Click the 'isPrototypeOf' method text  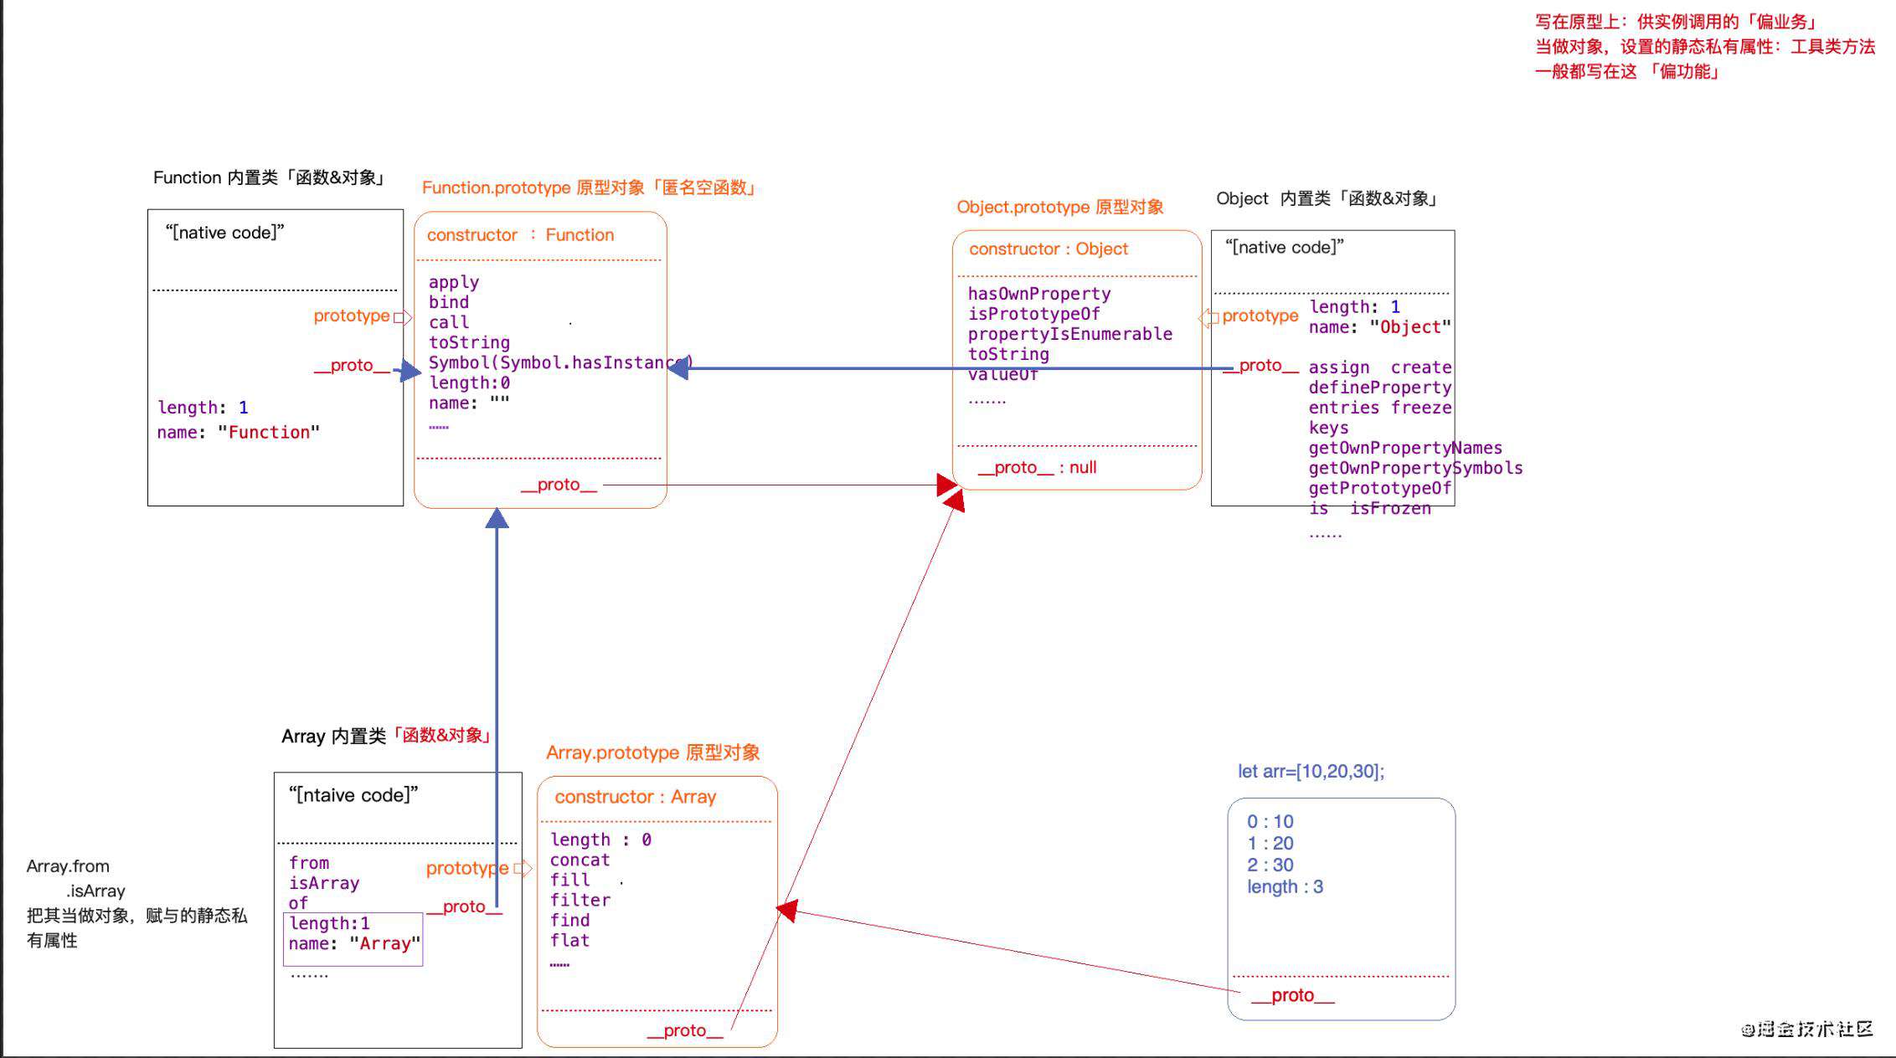1034,314
